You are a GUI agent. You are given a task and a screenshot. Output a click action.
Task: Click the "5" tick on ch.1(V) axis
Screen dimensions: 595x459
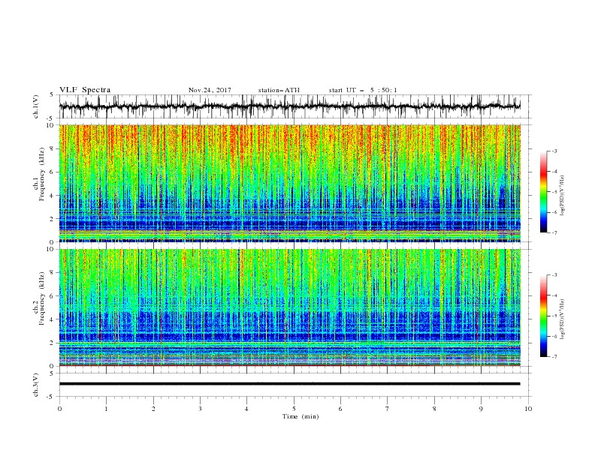[53, 95]
